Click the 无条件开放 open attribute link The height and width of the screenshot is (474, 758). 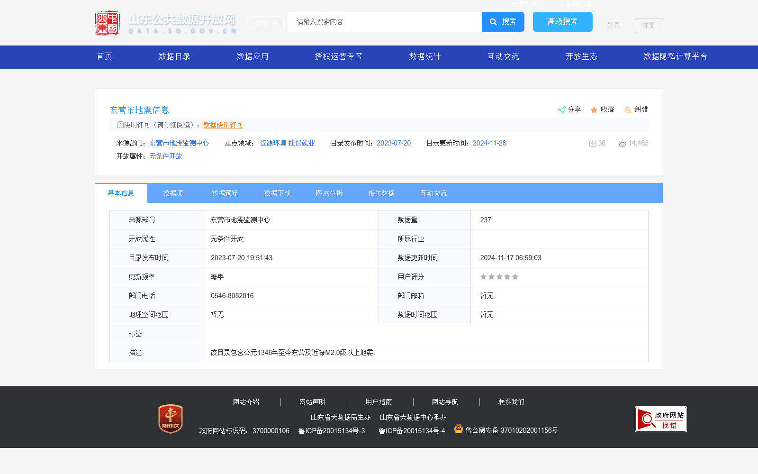pos(166,156)
